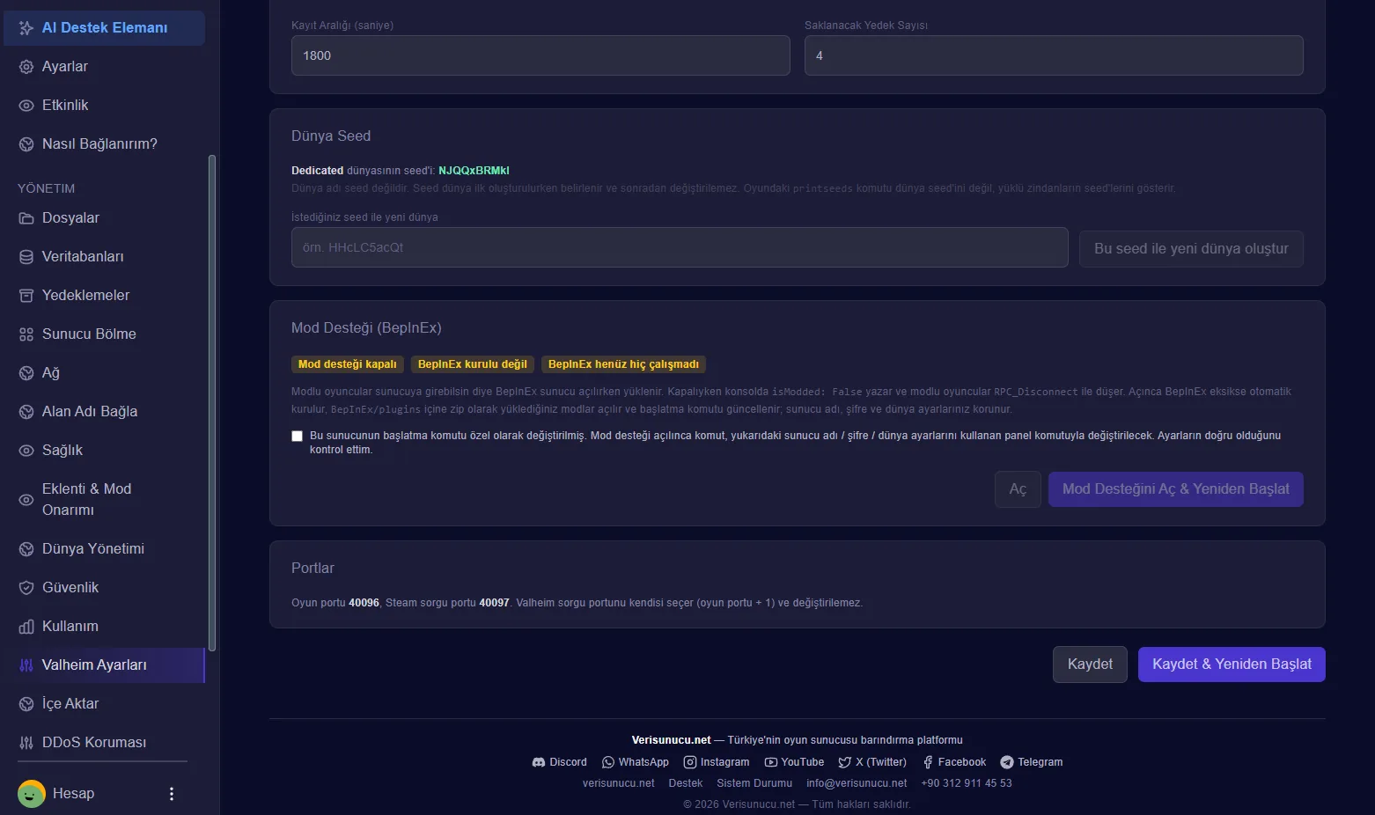Screen dimensions: 1375x815
Task: Click the Hesap avatar image
Action: [x=32, y=794]
